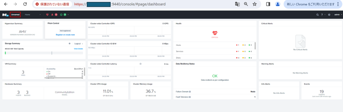The image size is (343, 112).
Task: Click the 19 EVENTS count
Action: pos(321,92)
